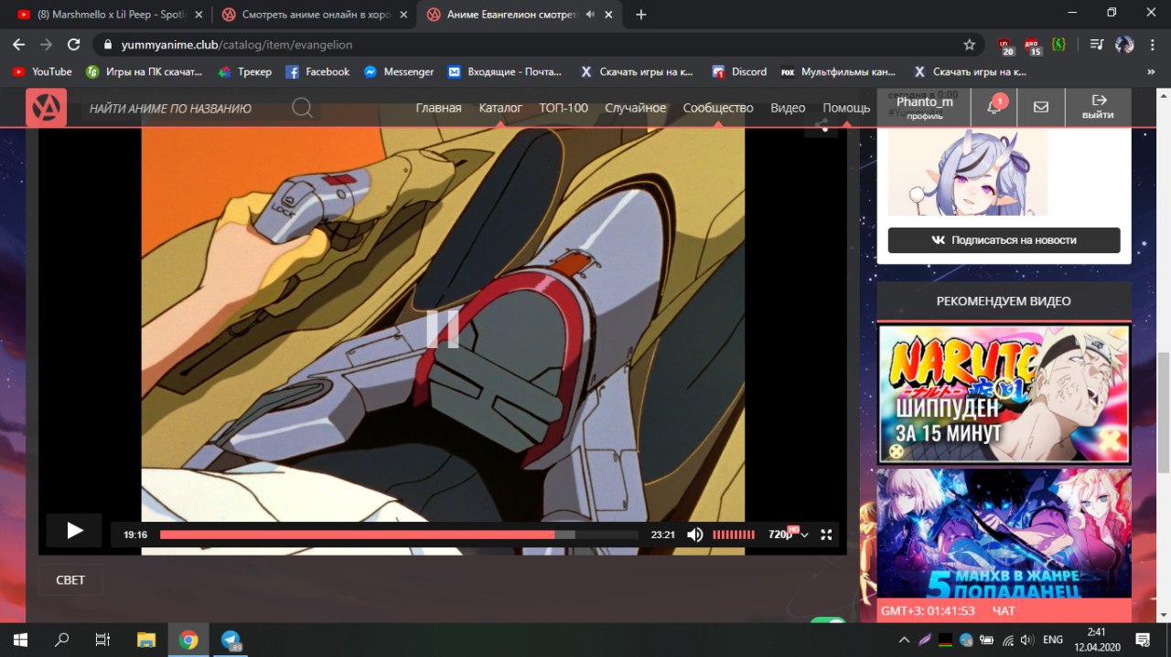The height and width of the screenshot is (657, 1171).
Task: Open Task View on the taskbar
Action: tap(103, 640)
